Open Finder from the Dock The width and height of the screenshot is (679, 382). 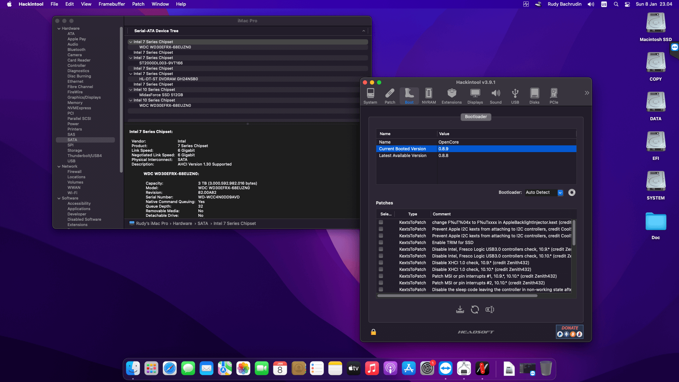coord(133,369)
